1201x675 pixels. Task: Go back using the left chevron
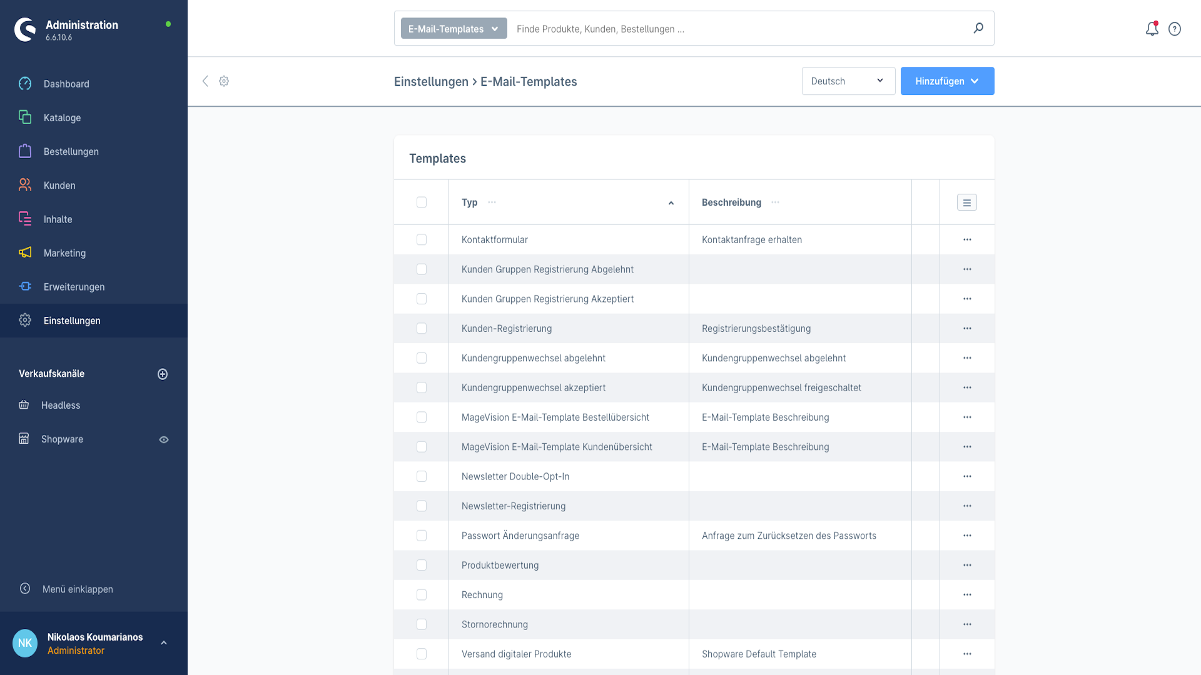[205, 81]
